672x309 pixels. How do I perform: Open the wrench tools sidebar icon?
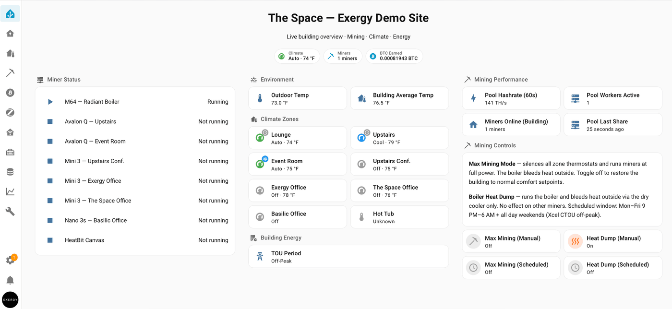(x=10, y=211)
